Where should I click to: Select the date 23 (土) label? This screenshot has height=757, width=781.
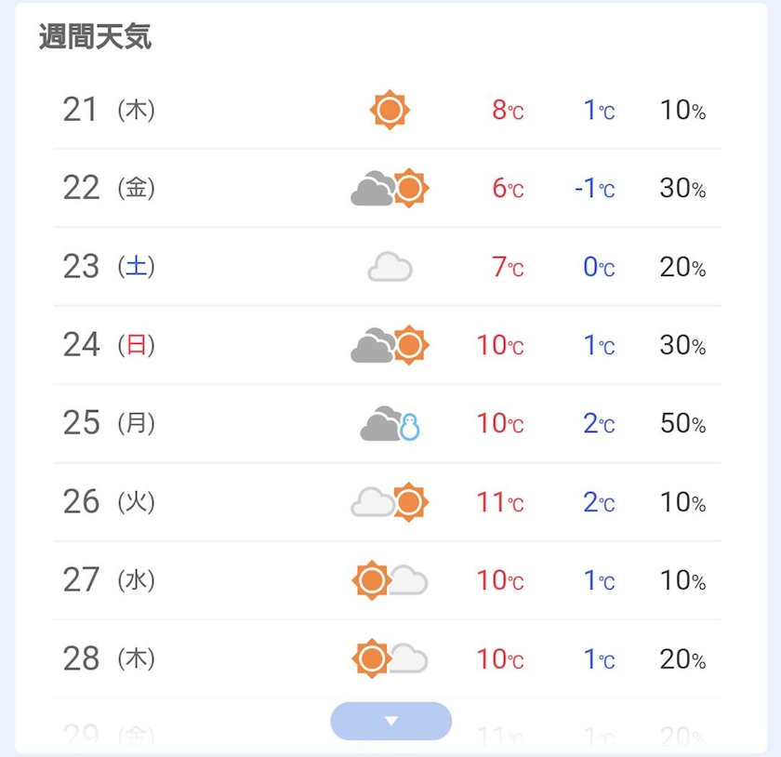[108, 268]
